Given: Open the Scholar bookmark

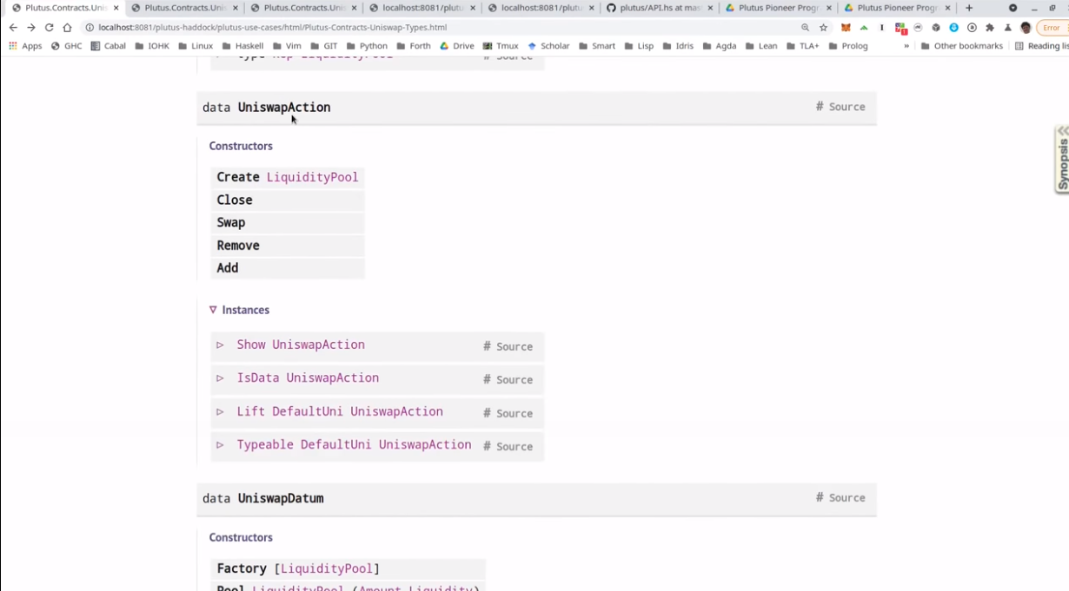Looking at the screenshot, I should (x=548, y=46).
